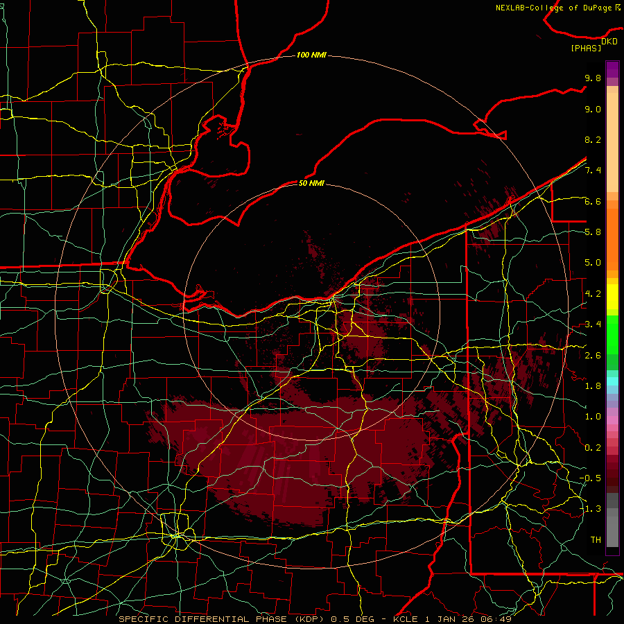Viewport: 624px width, 624px height.
Task: Click the 9.8 value on the color scale
Action: coord(593,78)
